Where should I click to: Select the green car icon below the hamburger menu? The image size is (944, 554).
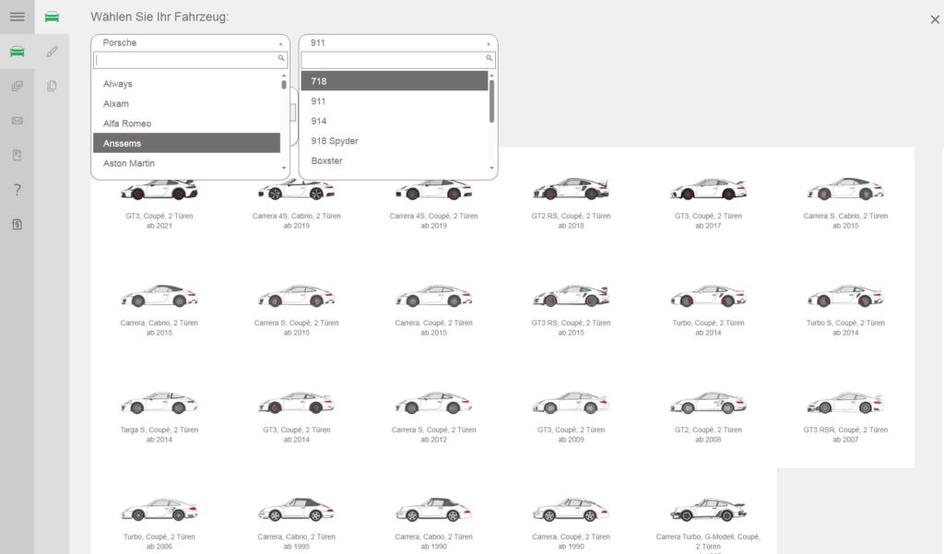[x=17, y=52]
